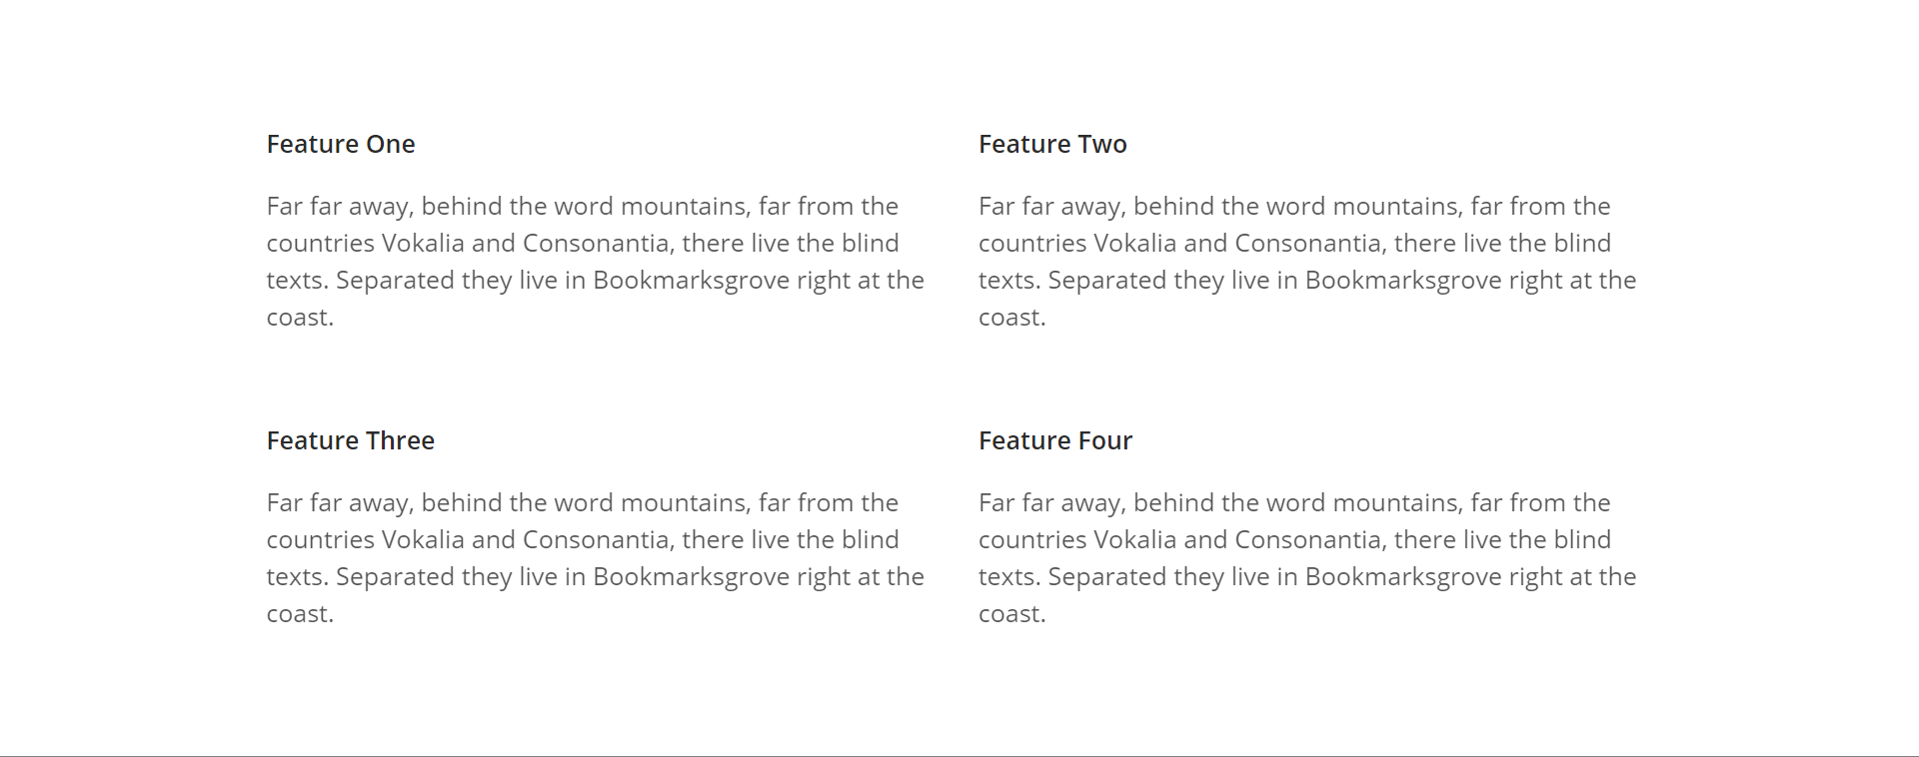Click the word 'Four' in Feature Four heading
Viewport: 1919px width, 757px height.
pyautogui.click(x=1105, y=440)
